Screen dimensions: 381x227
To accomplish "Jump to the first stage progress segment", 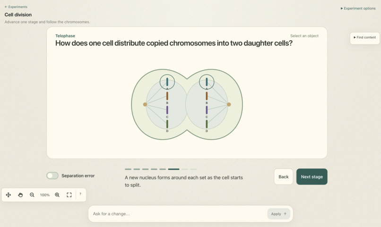I will (x=128, y=169).
